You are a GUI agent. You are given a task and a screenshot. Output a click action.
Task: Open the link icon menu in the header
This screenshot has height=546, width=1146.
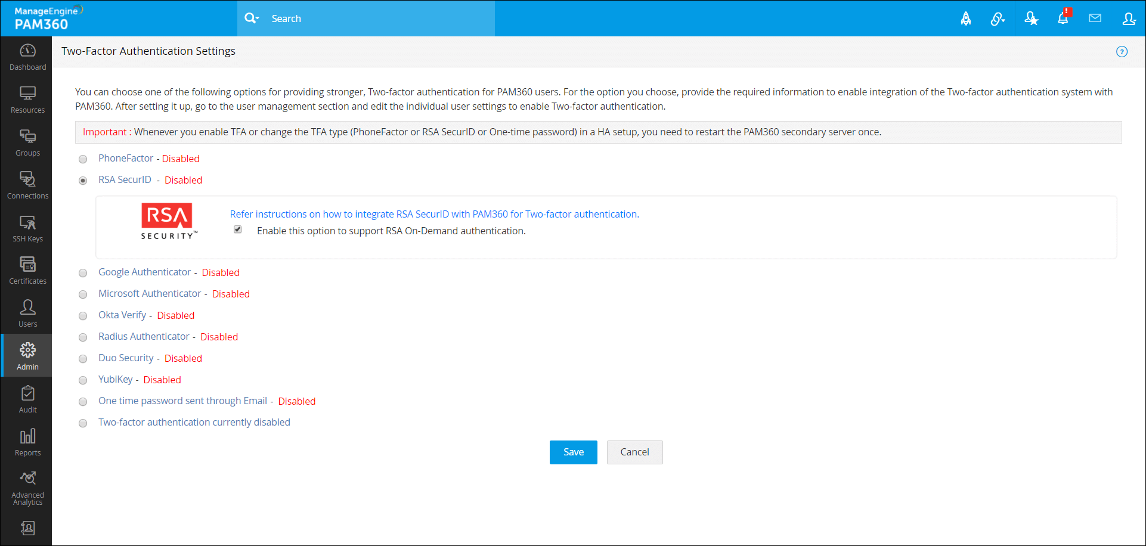point(998,19)
